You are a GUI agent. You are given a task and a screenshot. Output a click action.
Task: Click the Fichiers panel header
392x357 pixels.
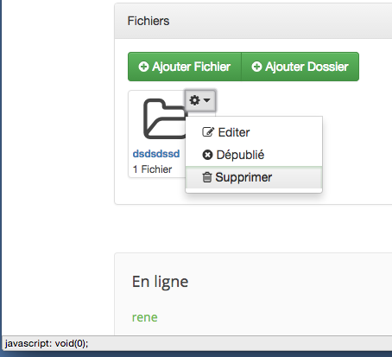tap(253, 21)
